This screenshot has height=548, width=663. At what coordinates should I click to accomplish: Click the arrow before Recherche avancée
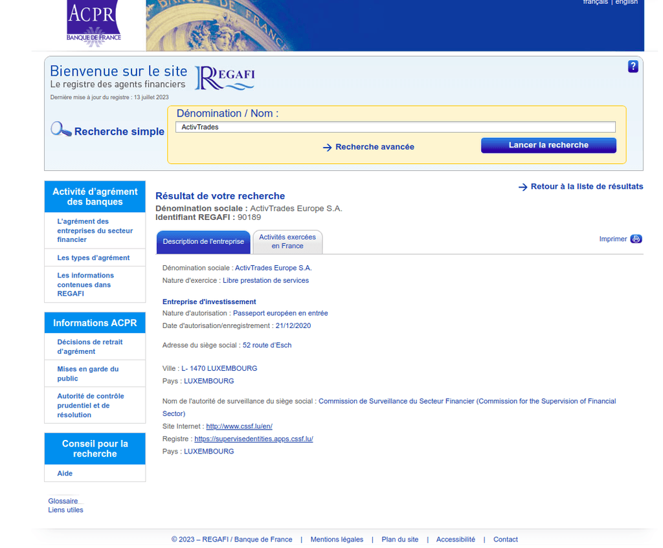pos(327,148)
